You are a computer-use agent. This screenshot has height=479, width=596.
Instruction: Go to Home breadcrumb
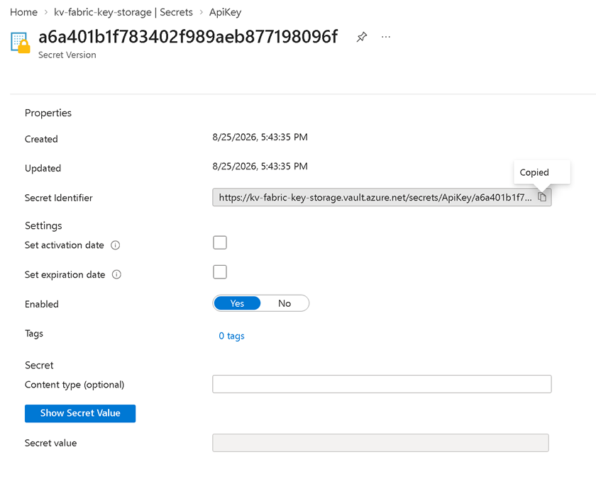tap(23, 12)
